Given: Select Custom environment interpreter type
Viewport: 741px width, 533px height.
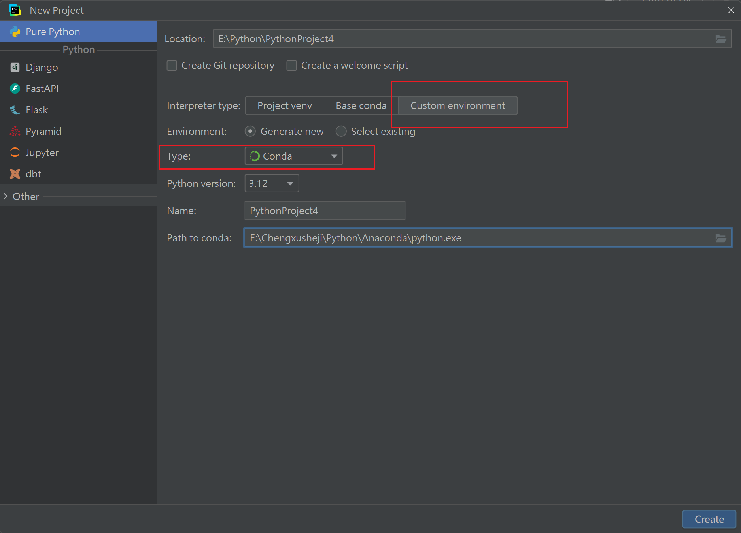Looking at the screenshot, I should tap(458, 105).
